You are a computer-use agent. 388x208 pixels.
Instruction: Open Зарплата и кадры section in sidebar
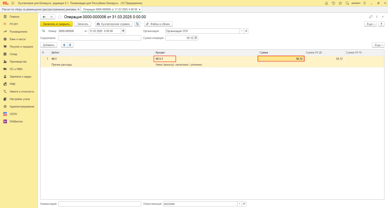[20, 77]
